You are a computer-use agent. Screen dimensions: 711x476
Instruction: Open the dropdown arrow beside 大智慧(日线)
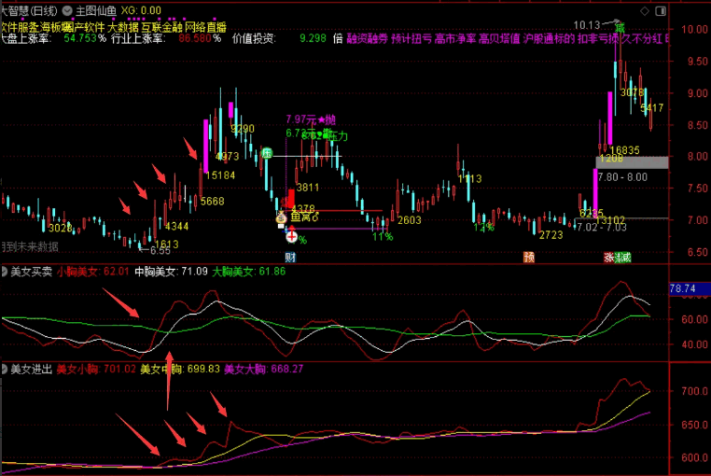tap(67, 10)
